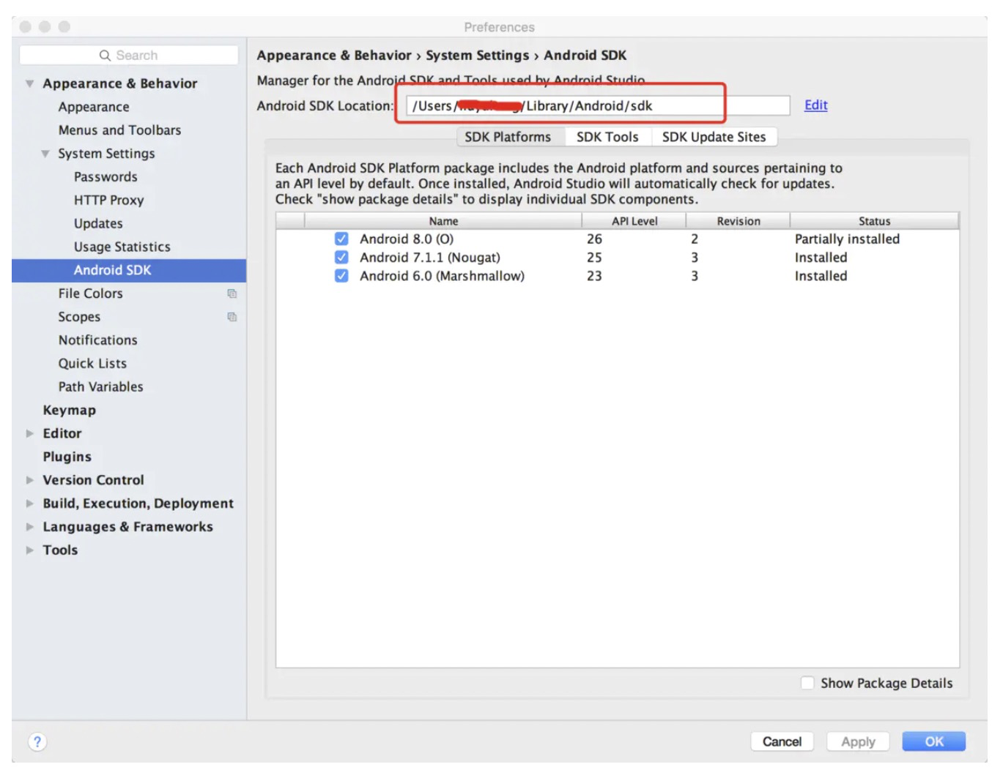This screenshot has width=992, height=767.
Task: Click the Apply button
Action: (858, 741)
